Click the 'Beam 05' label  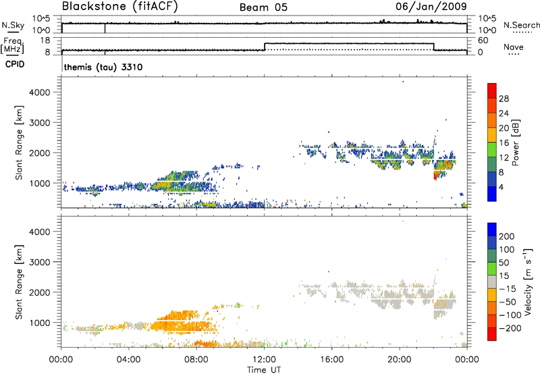[263, 7]
